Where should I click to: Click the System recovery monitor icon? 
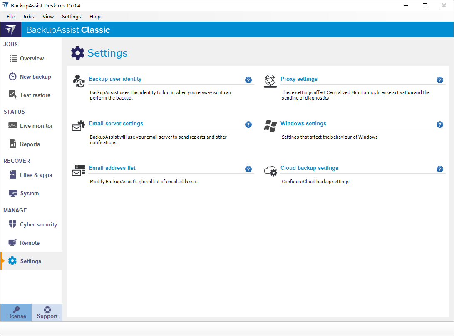[13, 193]
